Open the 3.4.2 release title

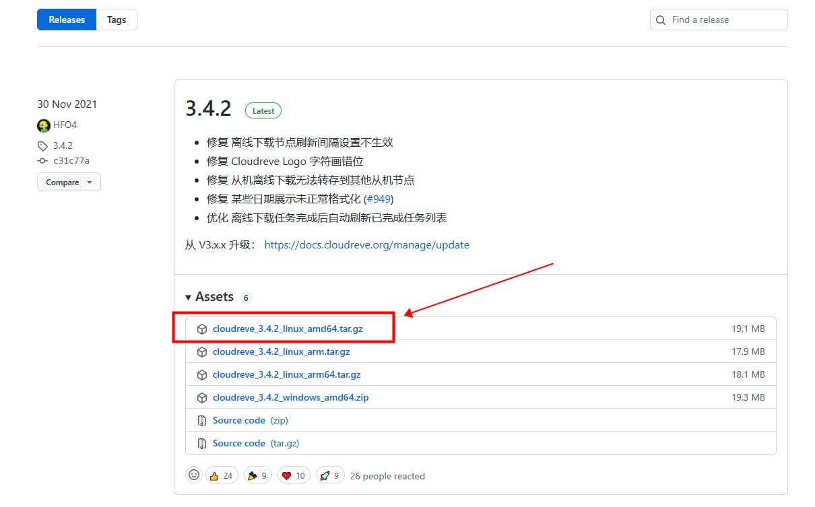208,108
